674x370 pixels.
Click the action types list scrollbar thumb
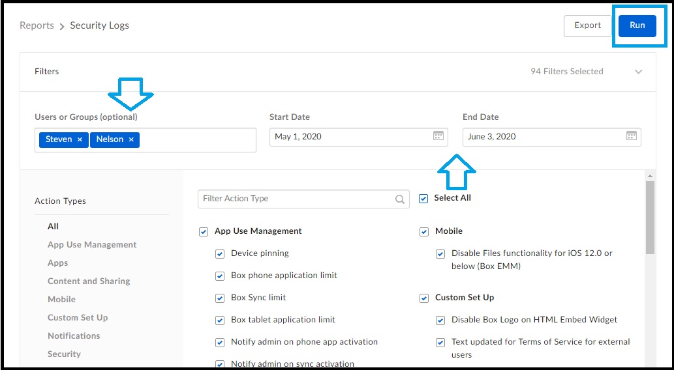coord(650,217)
